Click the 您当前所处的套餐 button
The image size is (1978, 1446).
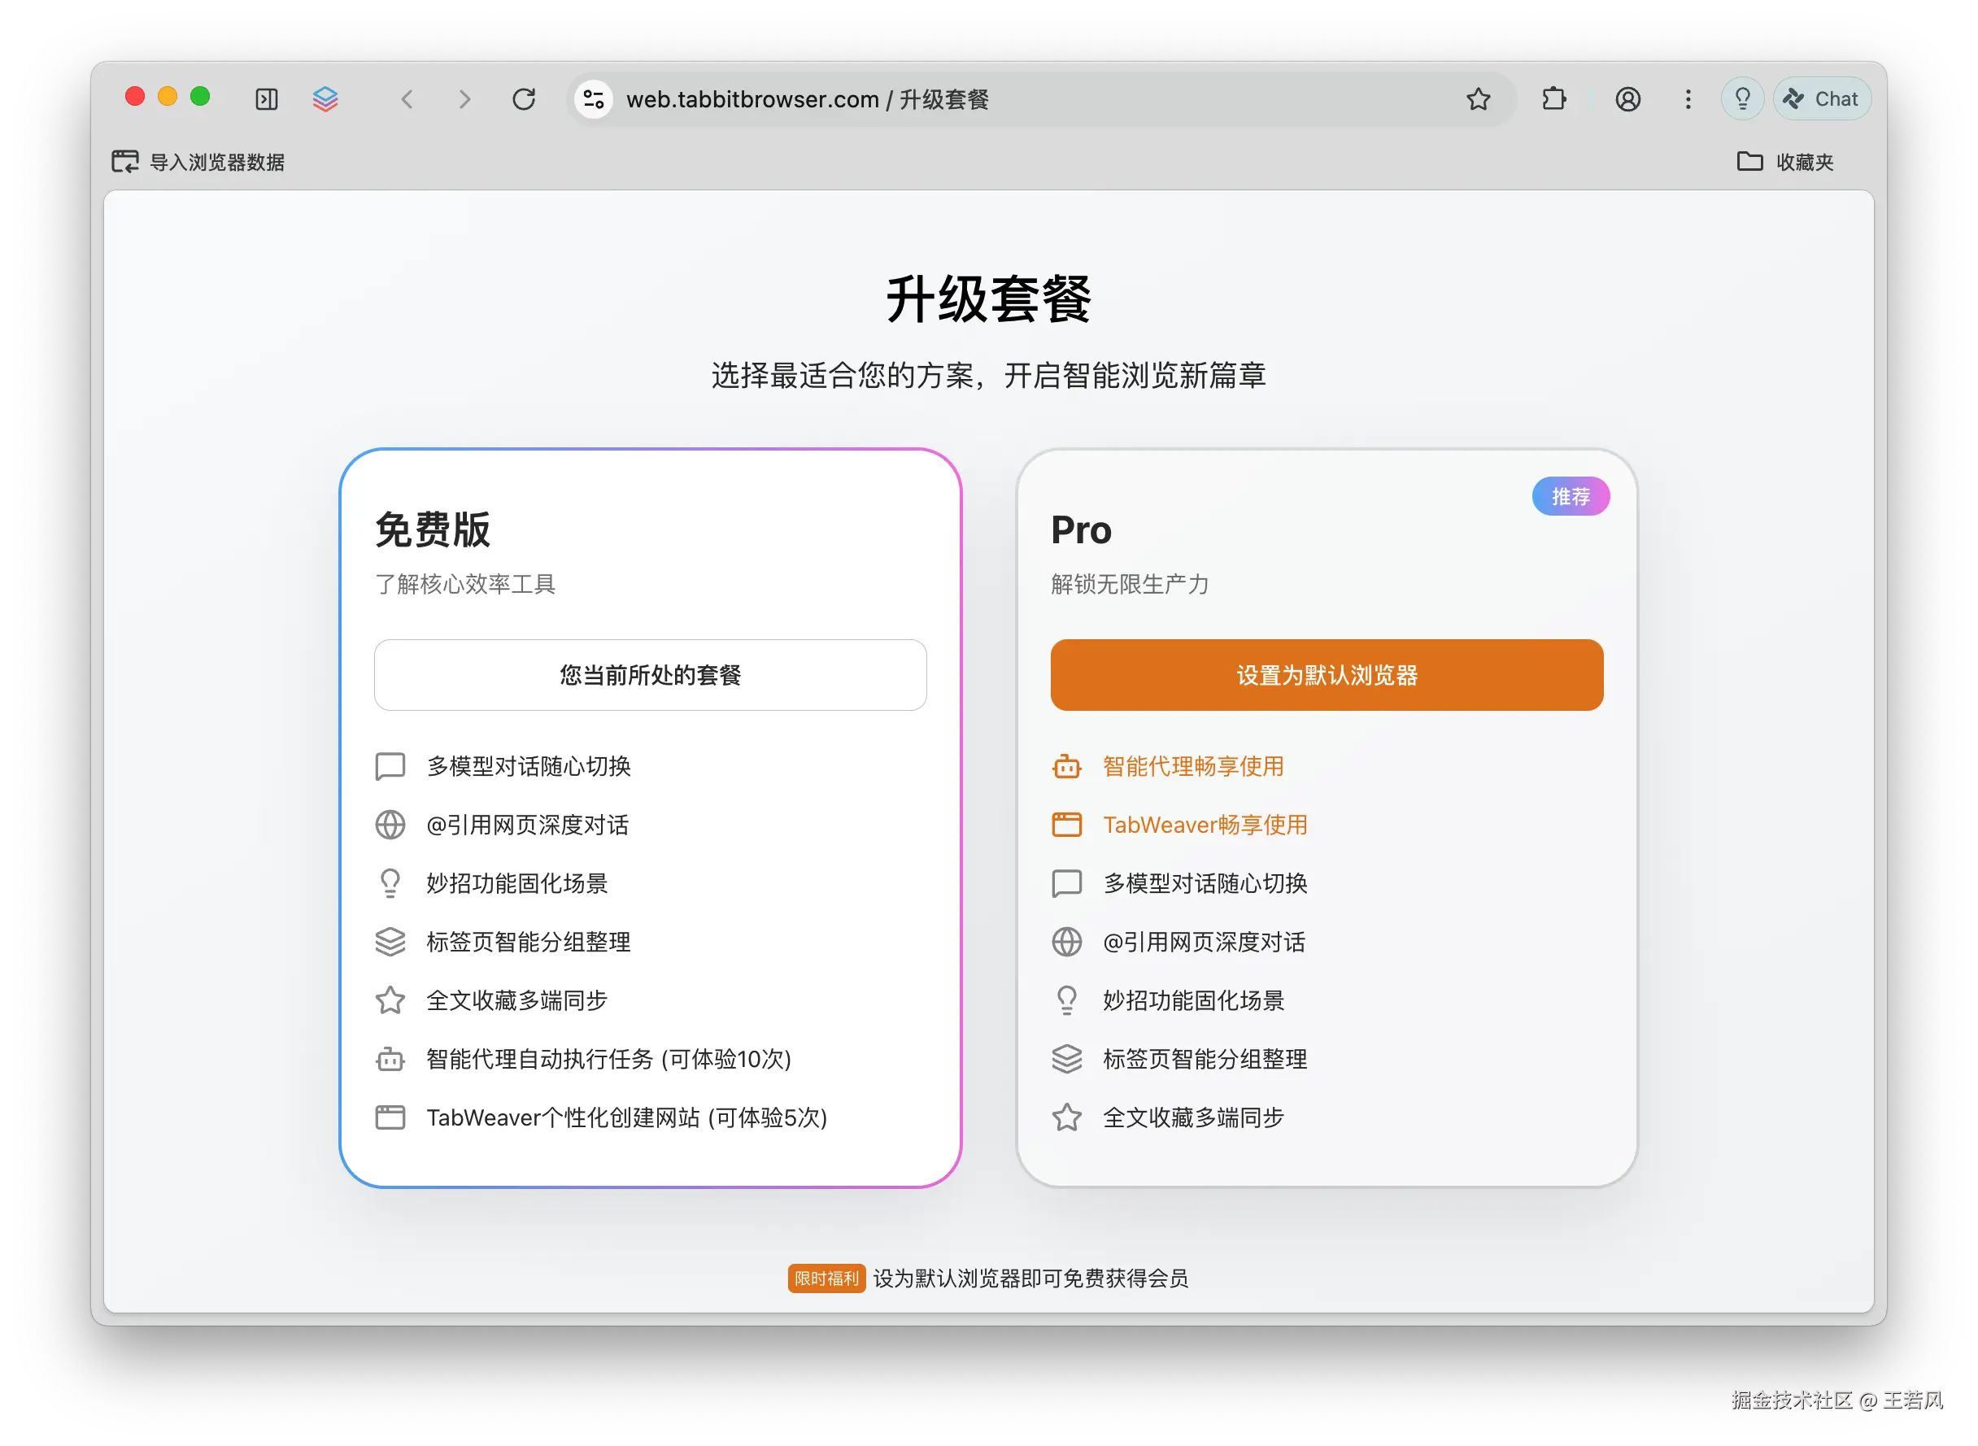(651, 675)
